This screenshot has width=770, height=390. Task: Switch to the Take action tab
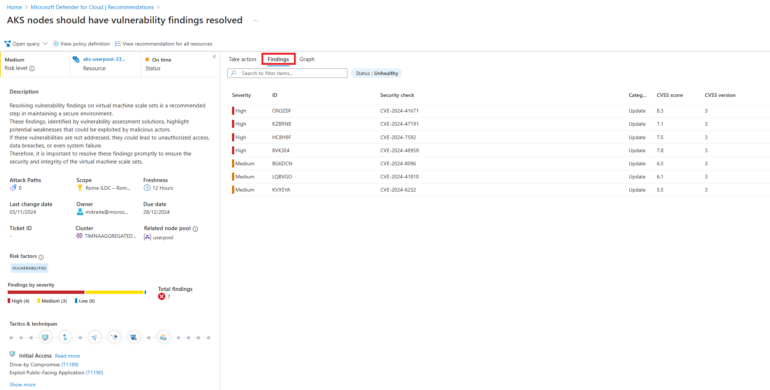tap(242, 59)
